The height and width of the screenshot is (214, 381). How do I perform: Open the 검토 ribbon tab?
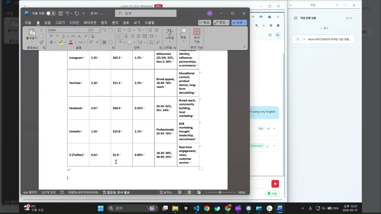point(126,23)
